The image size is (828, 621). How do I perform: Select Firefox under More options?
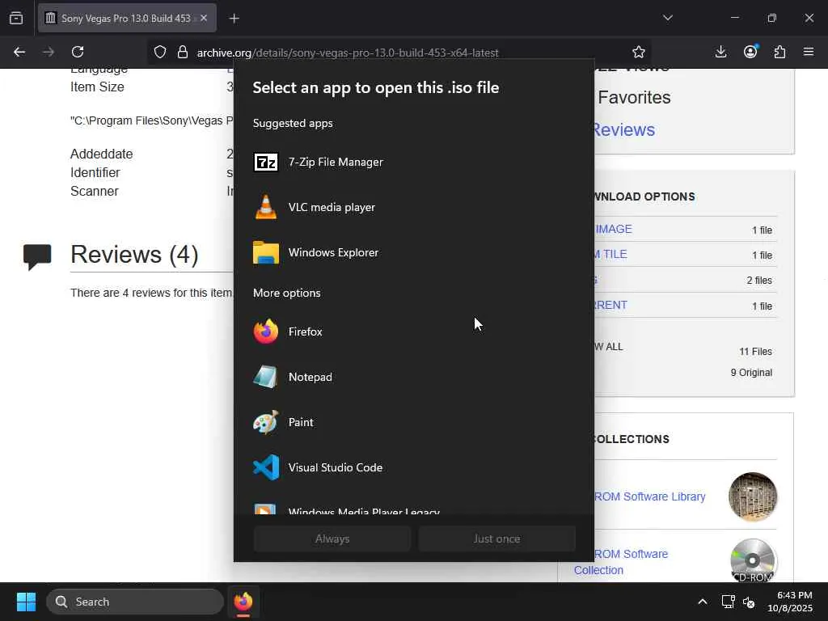pos(413,332)
